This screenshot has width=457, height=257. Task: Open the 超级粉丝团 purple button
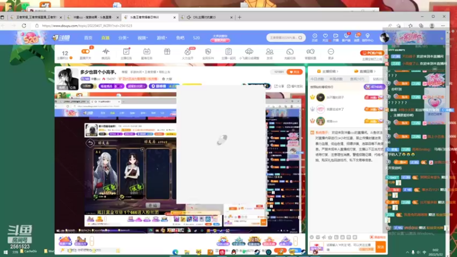point(137,86)
